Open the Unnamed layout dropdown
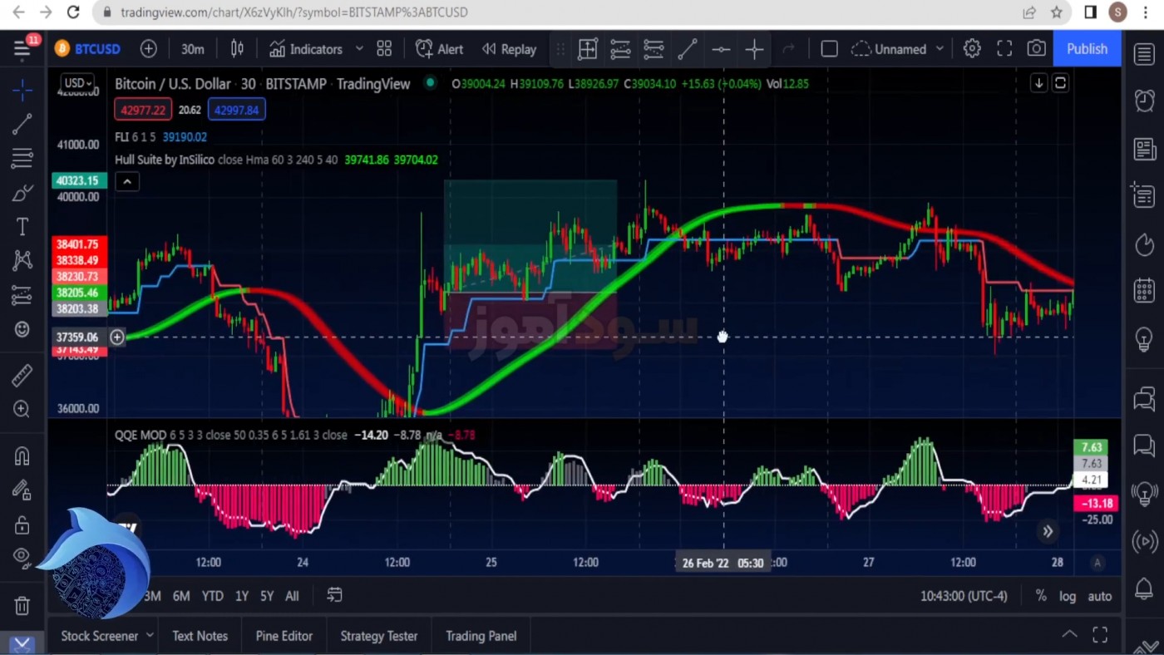1164x655 pixels. [898, 49]
